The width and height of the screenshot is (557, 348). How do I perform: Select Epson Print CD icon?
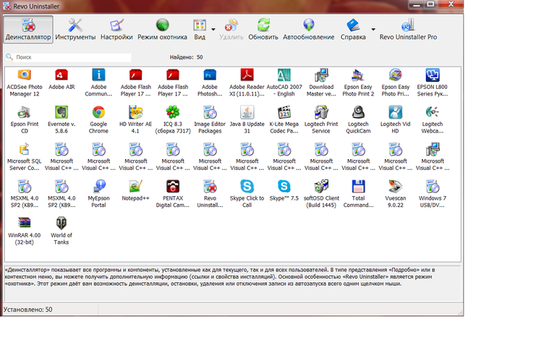(x=25, y=120)
